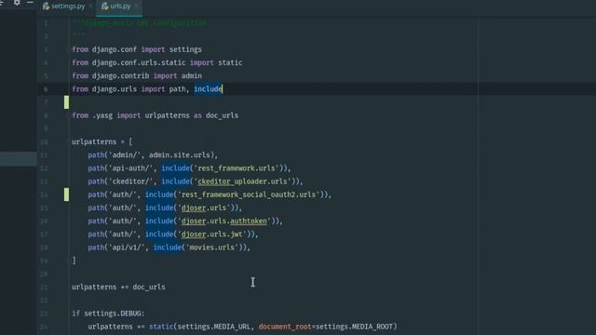596x335 pixels.
Task: Select the urls.py editor tab
Action: coord(120,7)
